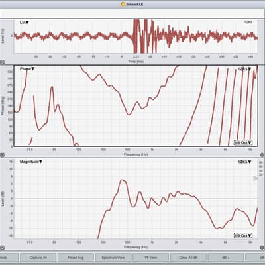Open the gear settings icon below the phase plot

262,155
